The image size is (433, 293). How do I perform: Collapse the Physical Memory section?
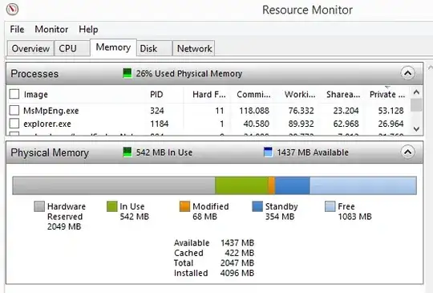[407, 152]
